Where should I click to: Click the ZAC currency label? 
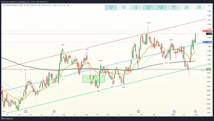click(209, 6)
